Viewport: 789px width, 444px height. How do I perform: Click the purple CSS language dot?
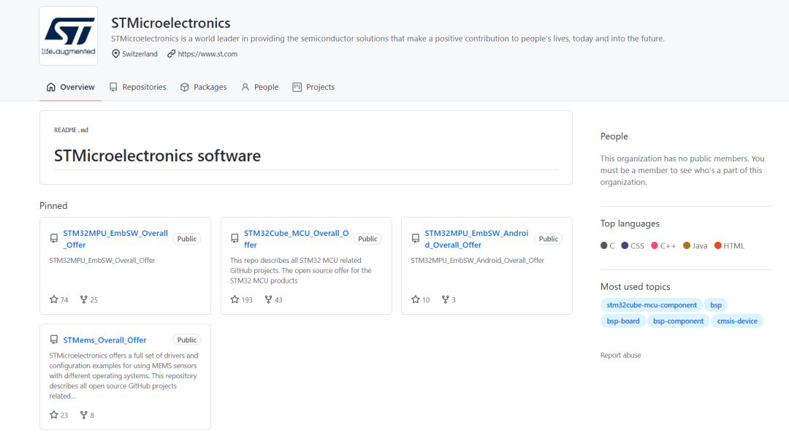pyautogui.click(x=625, y=245)
